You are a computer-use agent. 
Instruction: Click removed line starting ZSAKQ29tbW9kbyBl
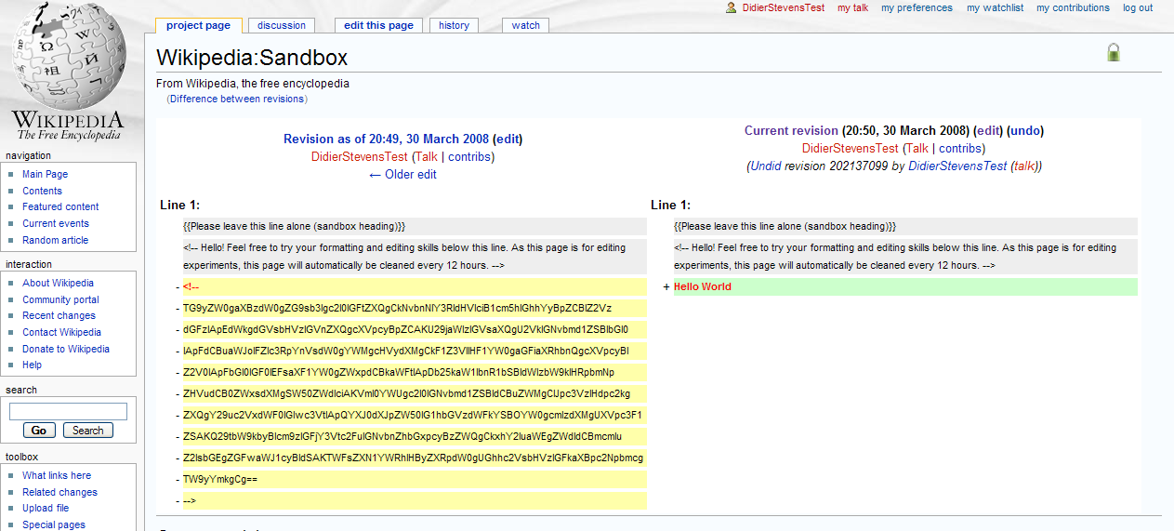[x=415, y=436]
